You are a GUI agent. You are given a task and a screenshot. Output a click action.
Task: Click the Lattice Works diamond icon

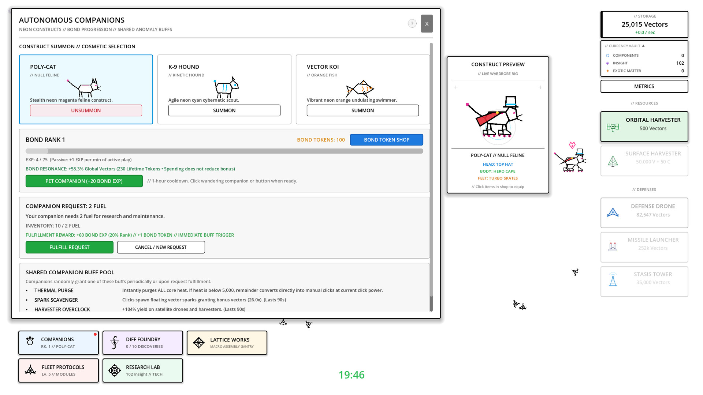[x=199, y=343]
